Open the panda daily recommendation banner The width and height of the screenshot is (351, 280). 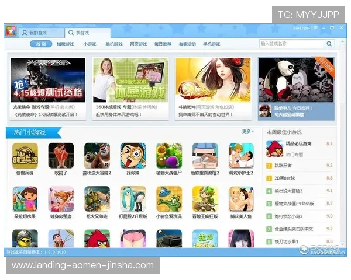296,80
